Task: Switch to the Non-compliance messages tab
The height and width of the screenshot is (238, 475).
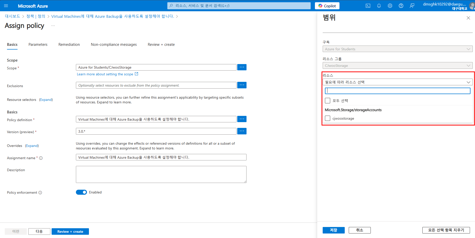Action: click(x=114, y=45)
